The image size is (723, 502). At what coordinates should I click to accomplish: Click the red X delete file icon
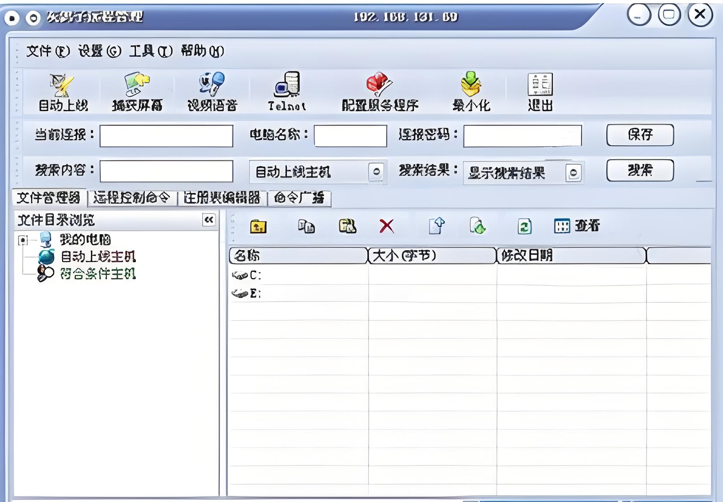[x=386, y=226]
